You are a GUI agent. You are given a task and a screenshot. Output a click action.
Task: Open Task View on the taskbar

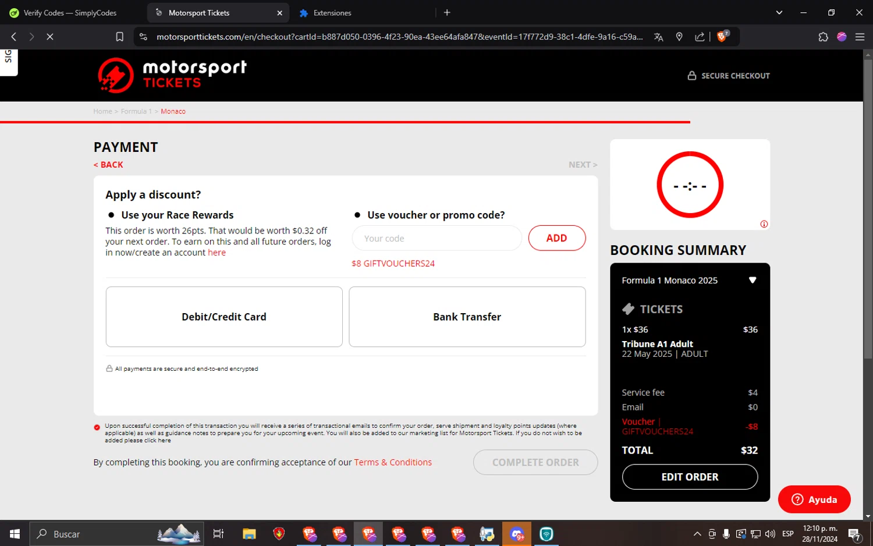coord(218,534)
